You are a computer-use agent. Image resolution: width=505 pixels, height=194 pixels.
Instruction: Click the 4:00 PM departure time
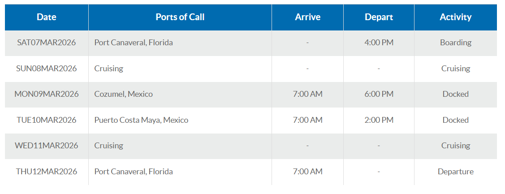pos(379,43)
